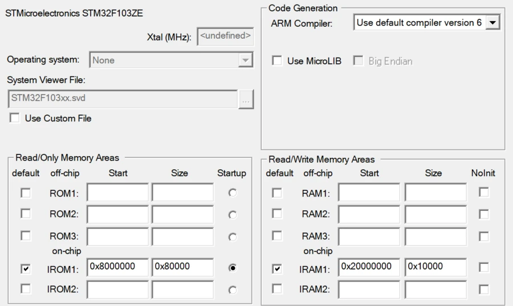The width and height of the screenshot is (513, 306).
Task: Click the Big Endian checkbox
Action: (358, 61)
